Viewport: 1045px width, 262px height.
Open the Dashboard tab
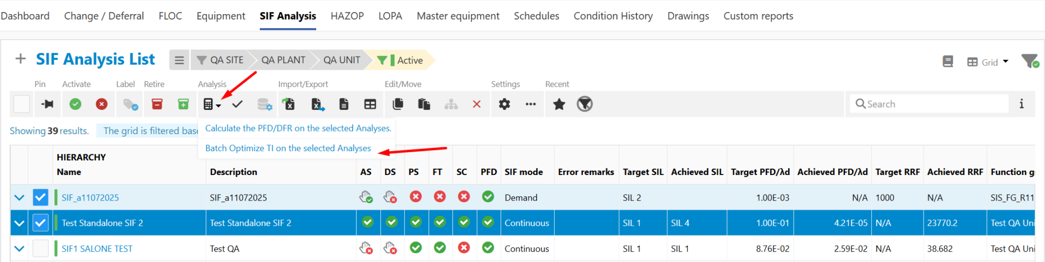click(x=25, y=16)
